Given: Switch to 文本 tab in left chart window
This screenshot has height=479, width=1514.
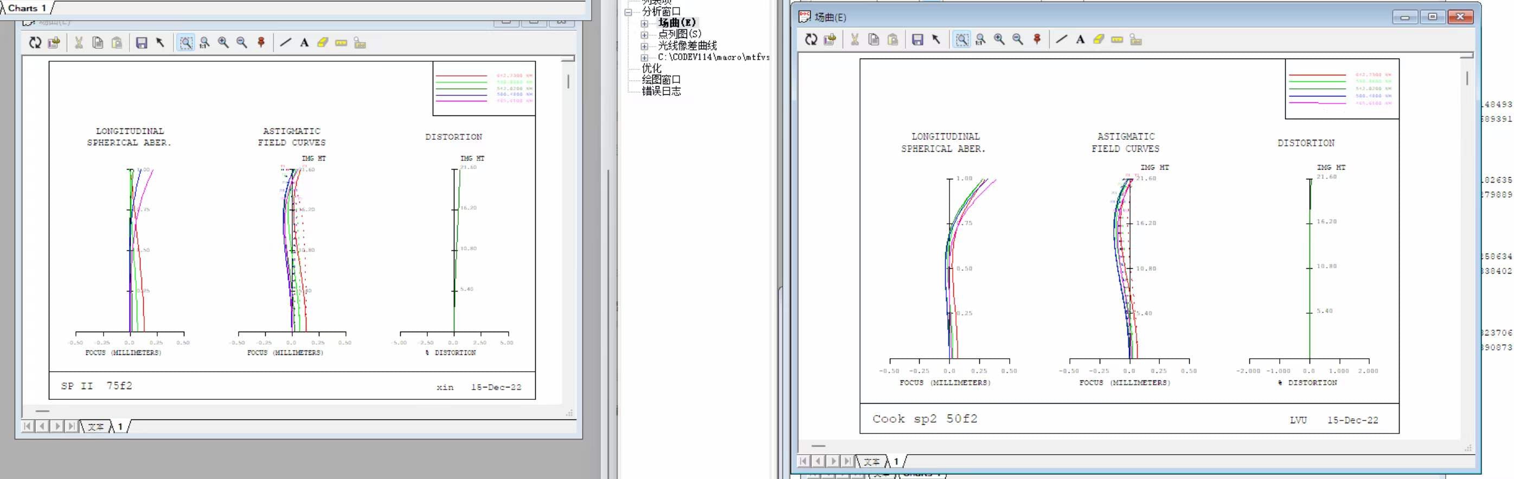Looking at the screenshot, I should pyautogui.click(x=96, y=427).
